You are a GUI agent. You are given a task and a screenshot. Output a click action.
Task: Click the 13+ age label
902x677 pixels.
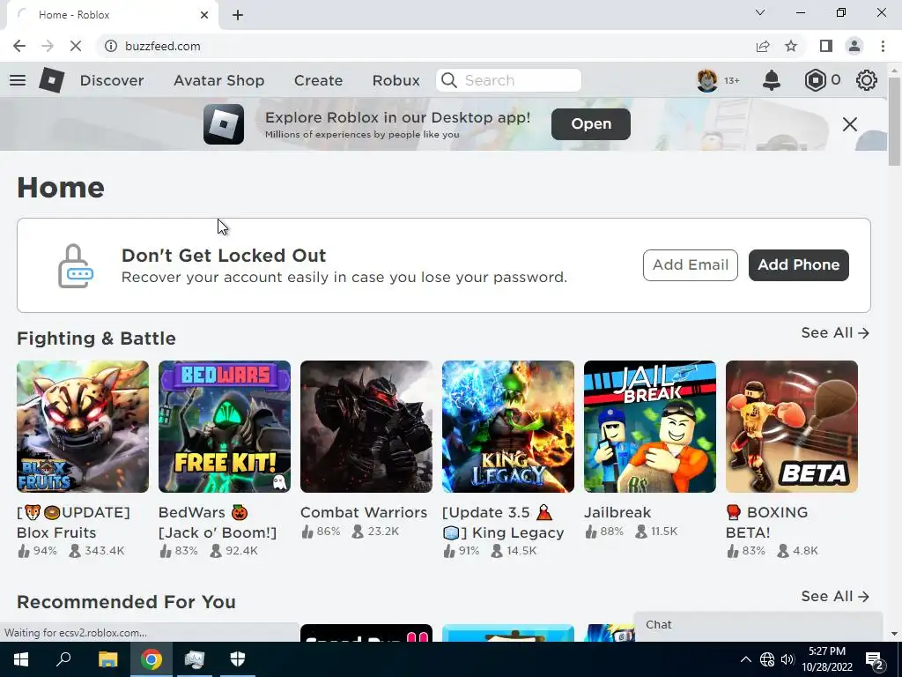(732, 80)
